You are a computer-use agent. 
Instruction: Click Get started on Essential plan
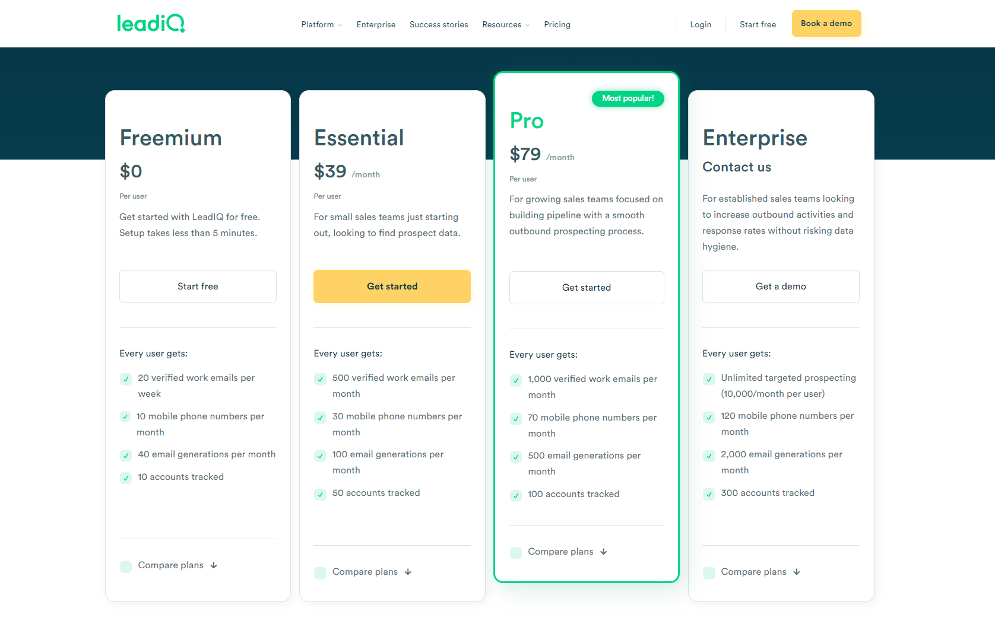point(392,286)
